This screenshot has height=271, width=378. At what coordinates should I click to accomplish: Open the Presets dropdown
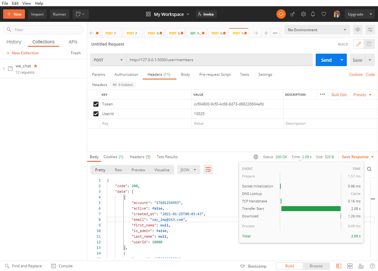coord(362,94)
